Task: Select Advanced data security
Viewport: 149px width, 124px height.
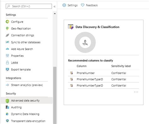Action: click(27, 100)
